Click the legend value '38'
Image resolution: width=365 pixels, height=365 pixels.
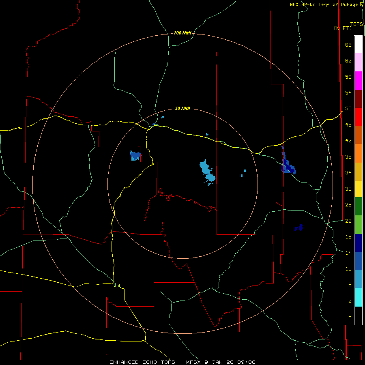pyautogui.click(x=348, y=157)
